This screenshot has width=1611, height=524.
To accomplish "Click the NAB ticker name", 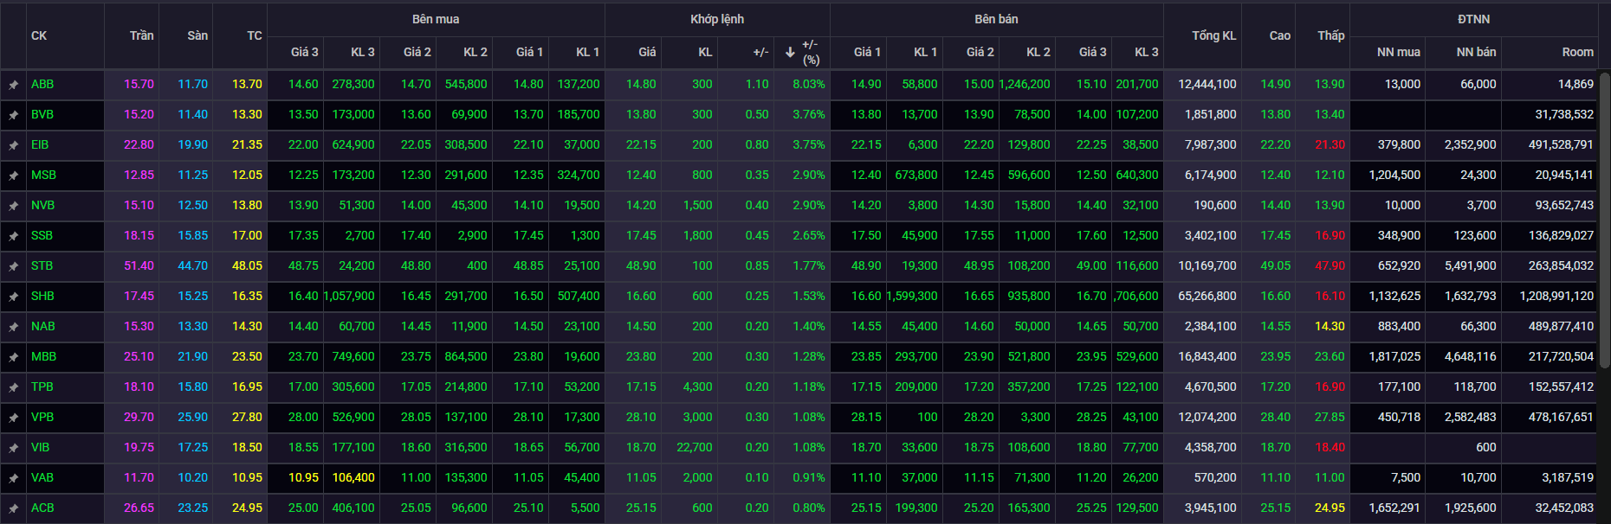I will 42,326.
